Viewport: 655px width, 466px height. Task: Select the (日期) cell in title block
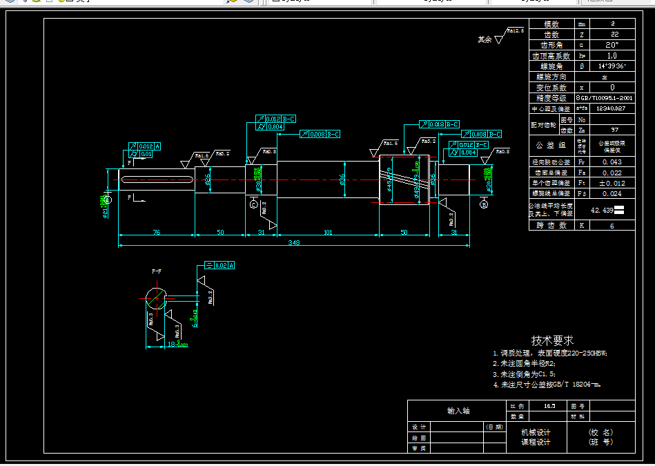point(495,427)
